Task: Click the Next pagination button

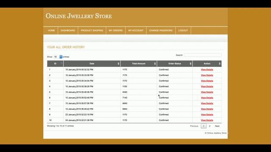Action: pos(217,126)
